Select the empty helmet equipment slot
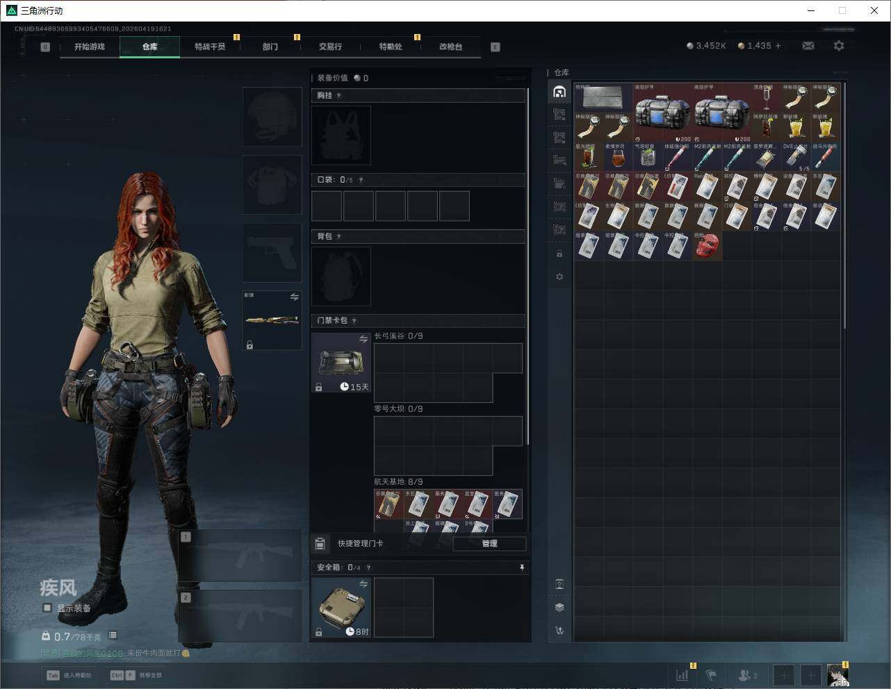 click(x=272, y=117)
